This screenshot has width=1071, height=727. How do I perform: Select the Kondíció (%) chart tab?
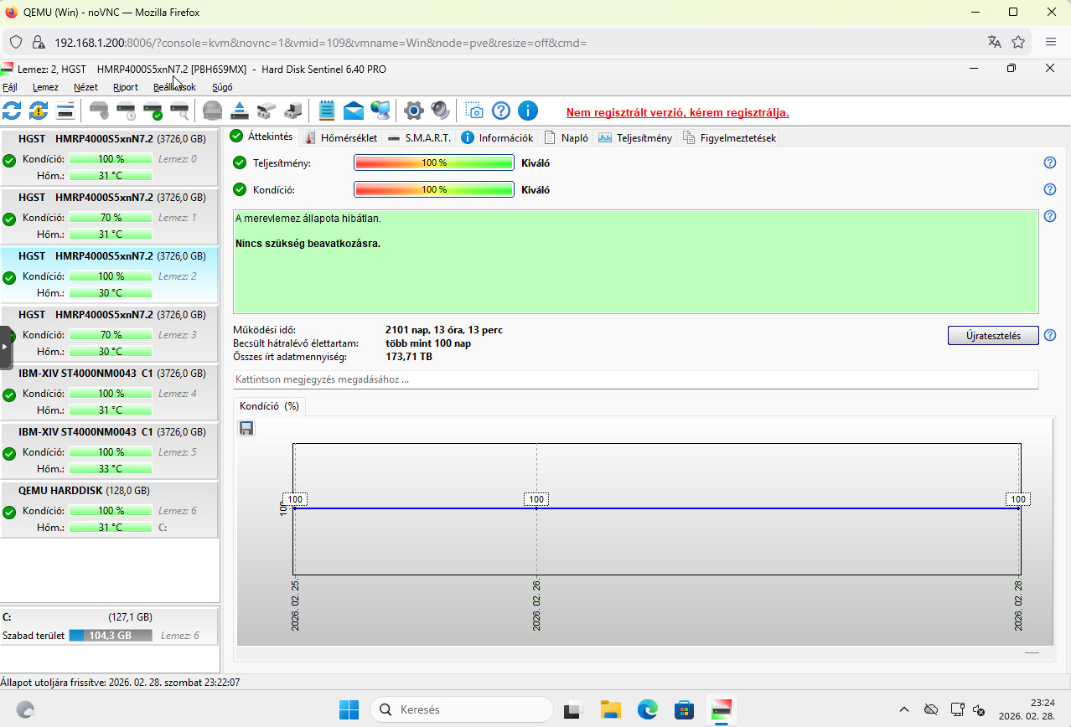(x=269, y=406)
